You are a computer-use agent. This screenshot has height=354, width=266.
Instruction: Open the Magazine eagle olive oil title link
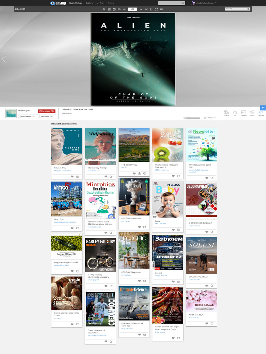coord(66,262)
